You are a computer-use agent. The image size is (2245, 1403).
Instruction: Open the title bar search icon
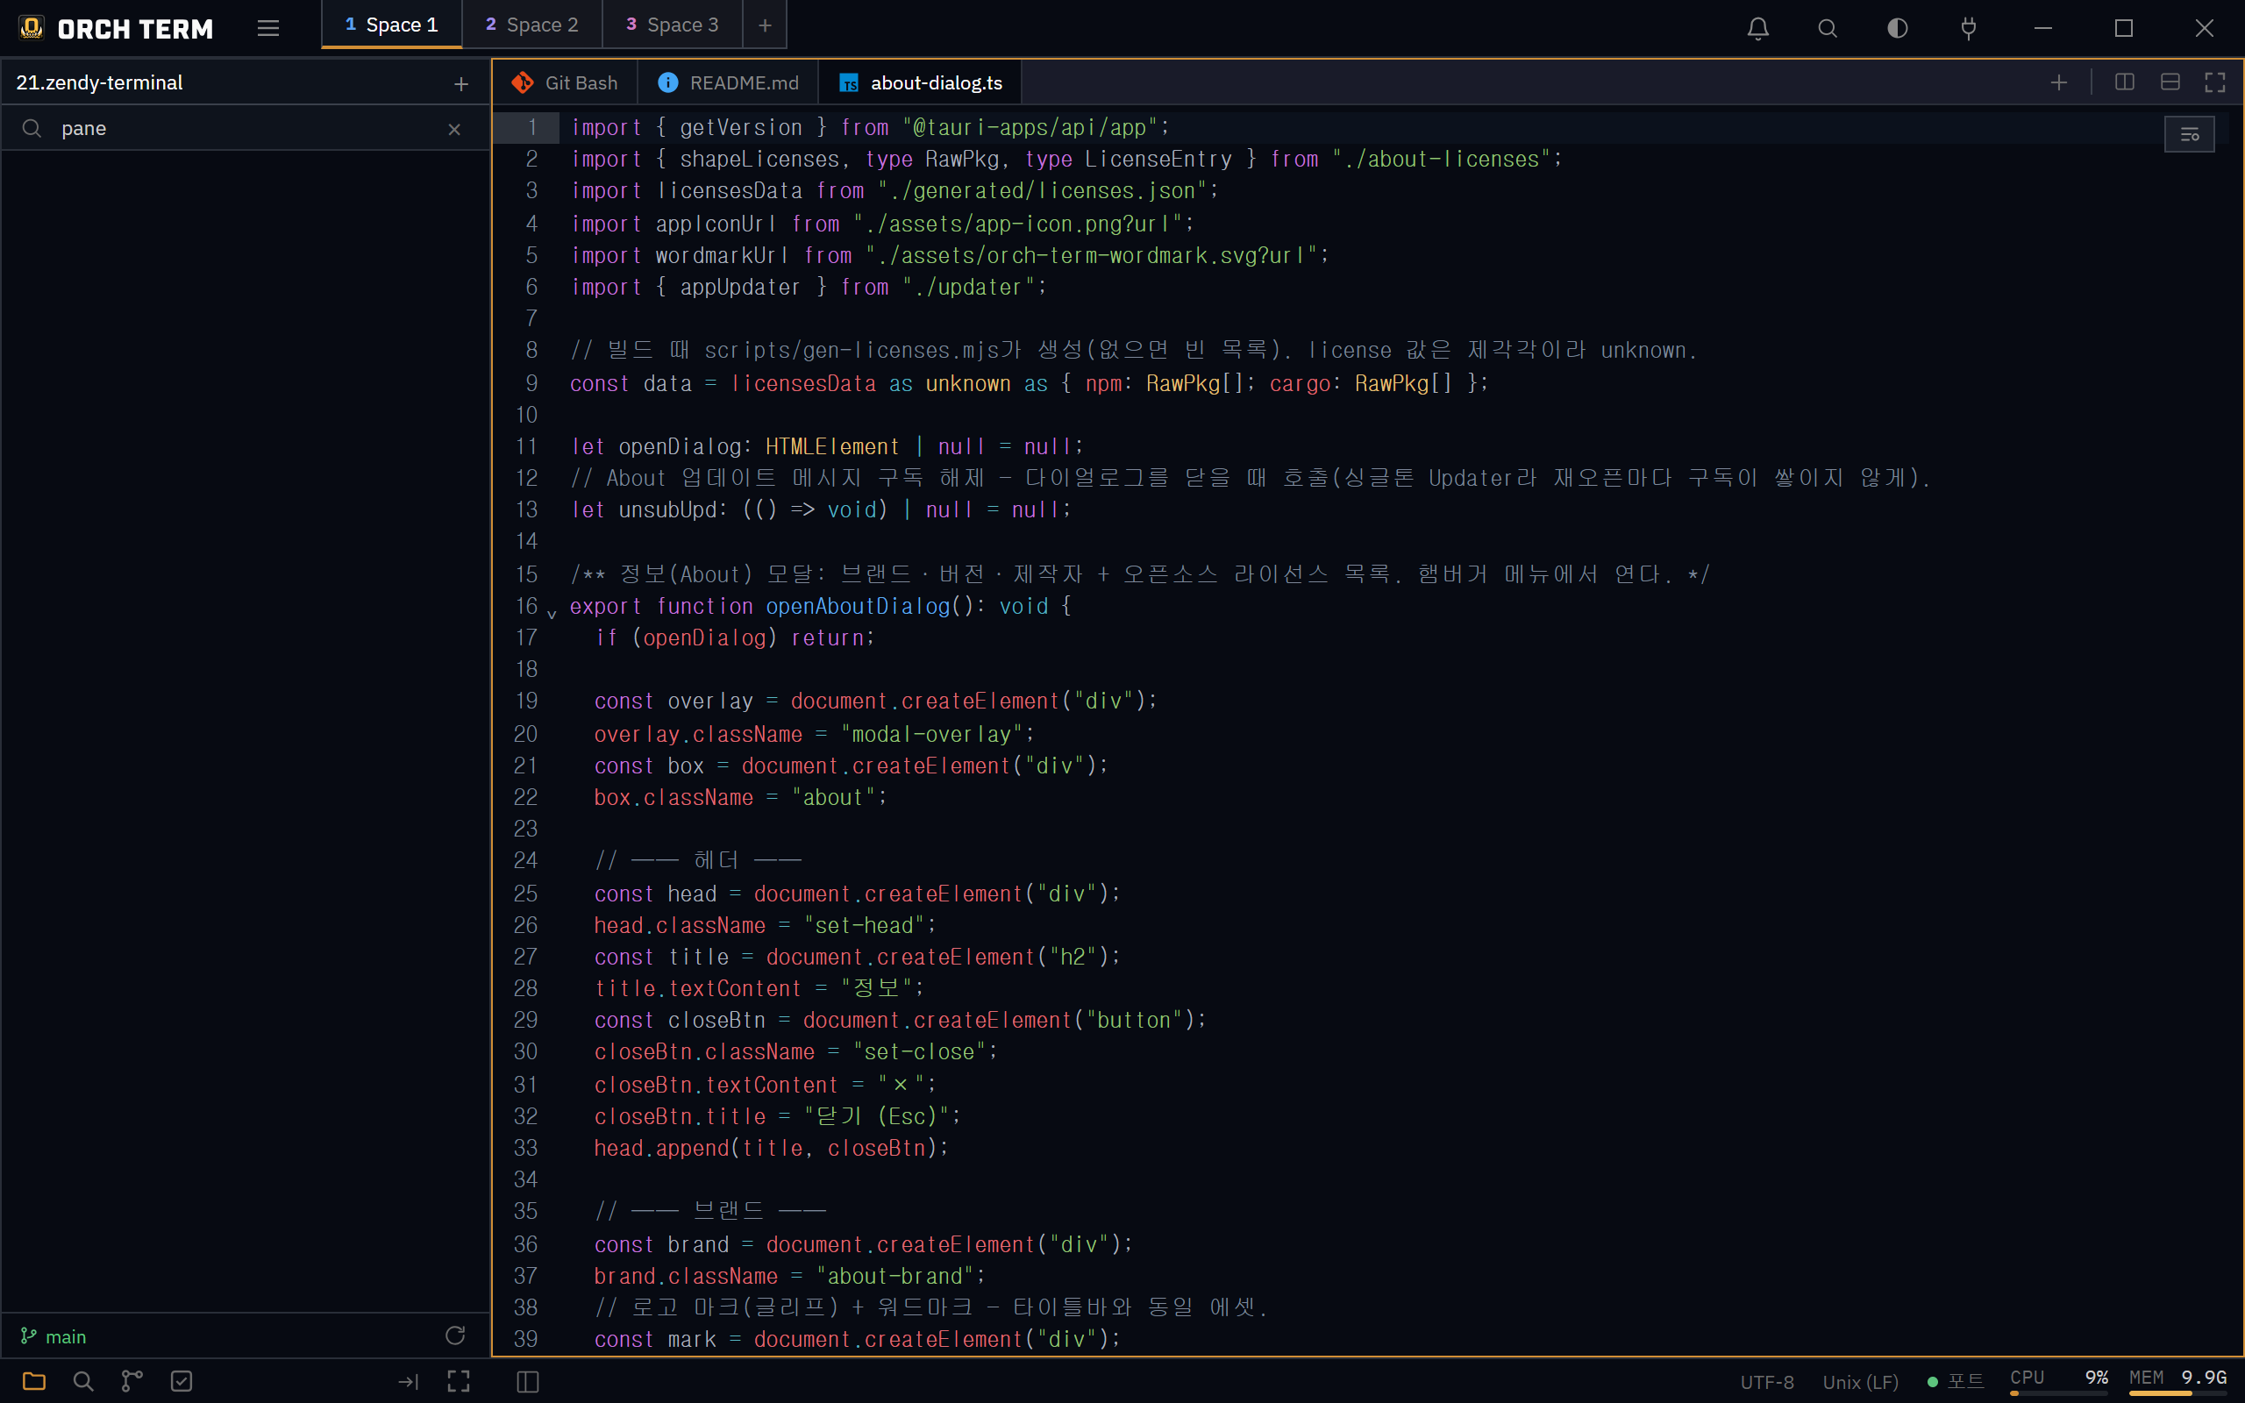[x=1828, y=28]
